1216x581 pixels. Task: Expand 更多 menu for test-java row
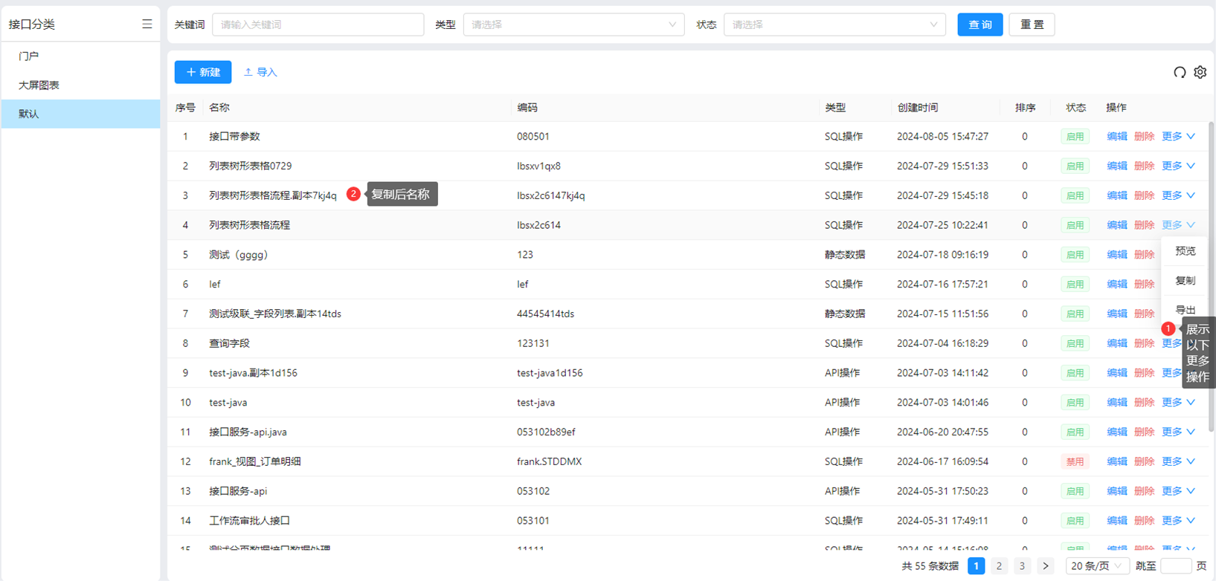coord(1178,403)
